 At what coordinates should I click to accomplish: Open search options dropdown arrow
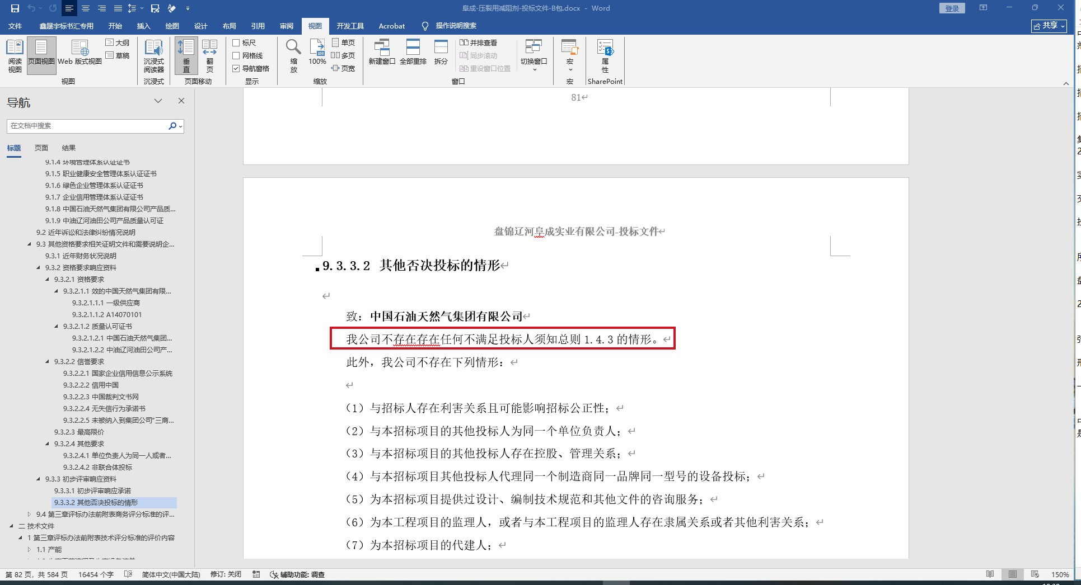pyautogui.click(x=180, y=126)
